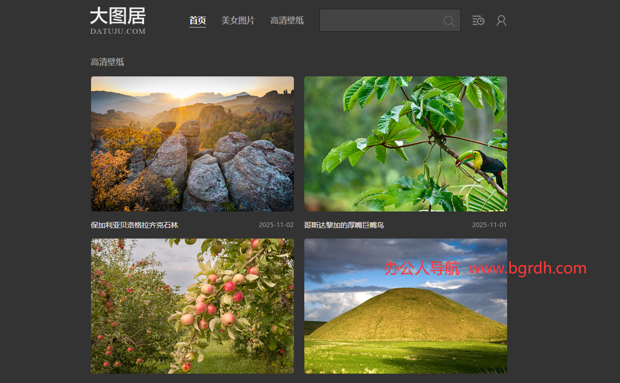Focus the search input field
Image resolution: width=620 pixels, height=383 pixels.
pos(380,21)
